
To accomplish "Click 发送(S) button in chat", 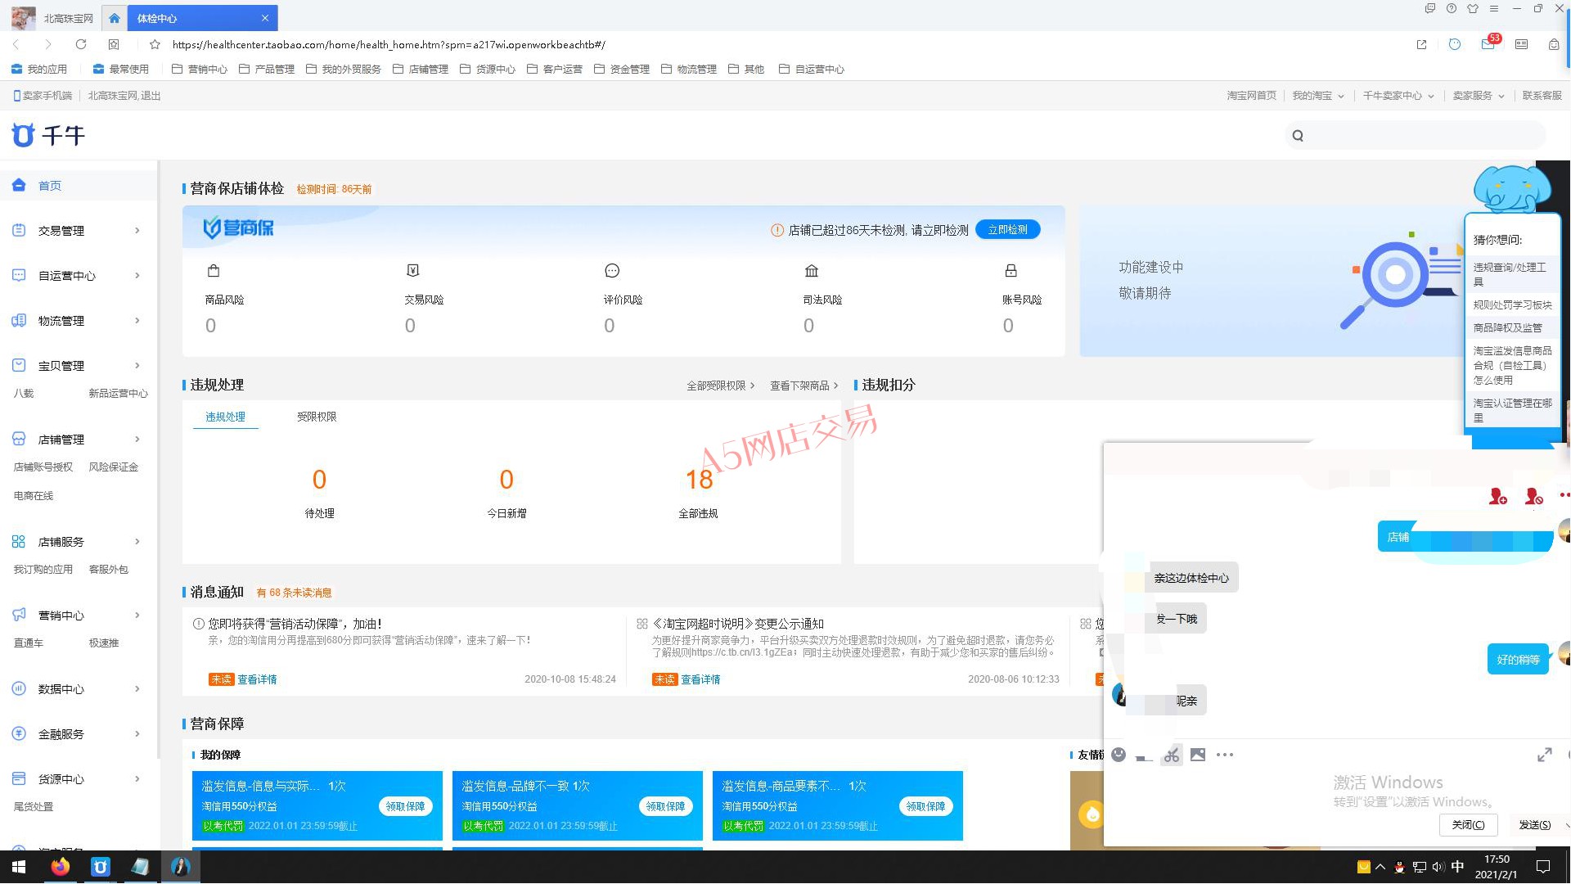I will (x=1534, y=824).
